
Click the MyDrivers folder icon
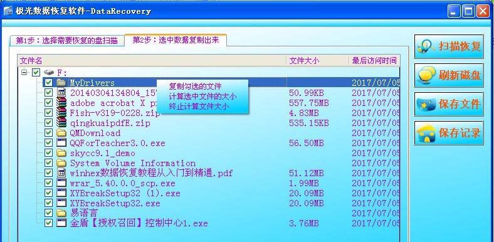pyautogui.click(x=61, y=83)
